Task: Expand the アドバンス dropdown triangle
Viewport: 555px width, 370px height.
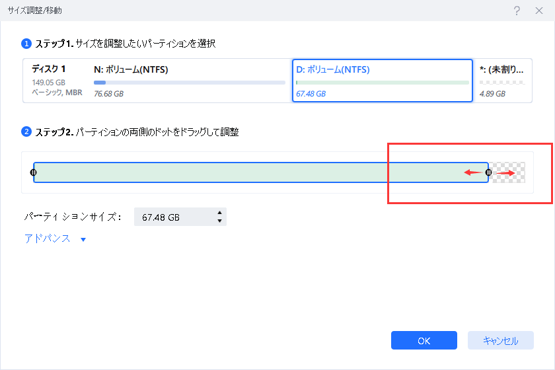Action: [83, 240]
